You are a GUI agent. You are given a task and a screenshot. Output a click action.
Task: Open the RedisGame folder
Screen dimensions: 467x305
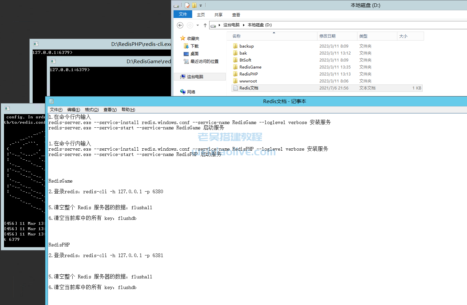[250, 67]
